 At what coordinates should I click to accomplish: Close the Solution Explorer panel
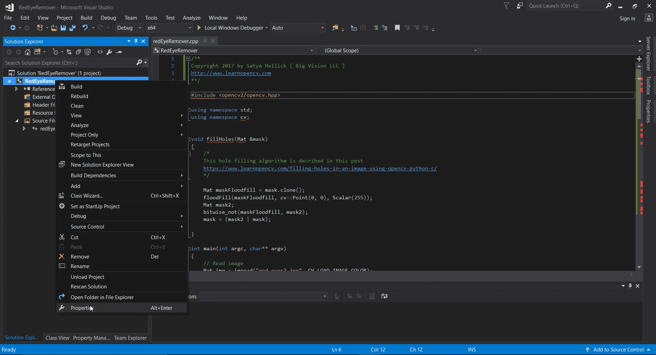143,41
